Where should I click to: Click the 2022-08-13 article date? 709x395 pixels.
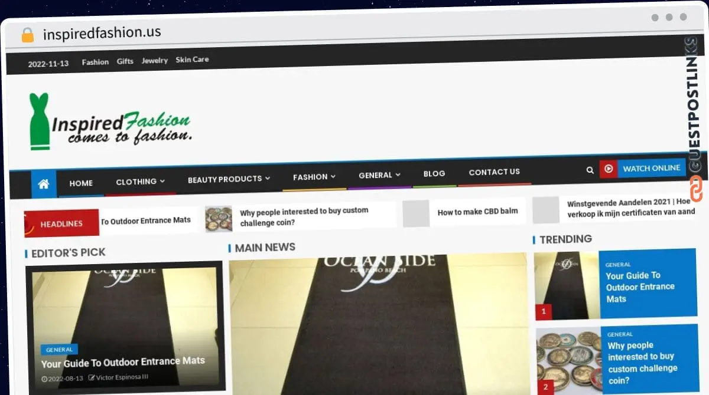pos(63,378)
